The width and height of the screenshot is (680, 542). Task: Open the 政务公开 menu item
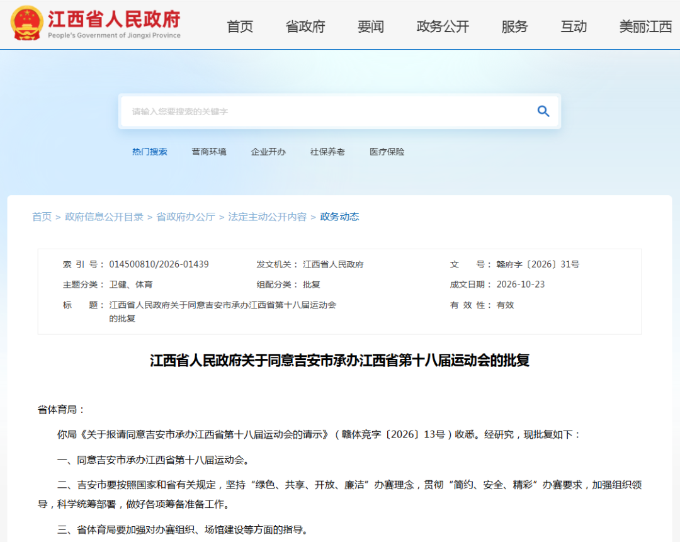(443, 26)
